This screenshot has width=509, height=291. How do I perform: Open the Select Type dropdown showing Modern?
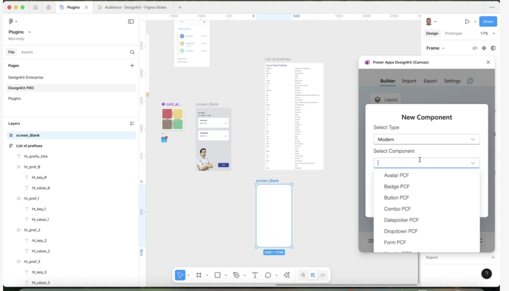coord(426,139)
